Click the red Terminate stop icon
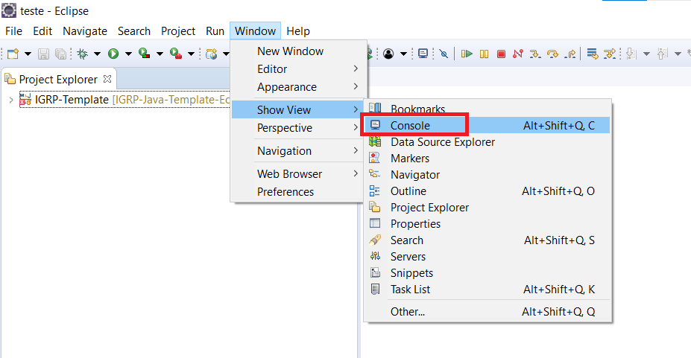Viewport: 691px width, 358px height. (x=501, y=54)
